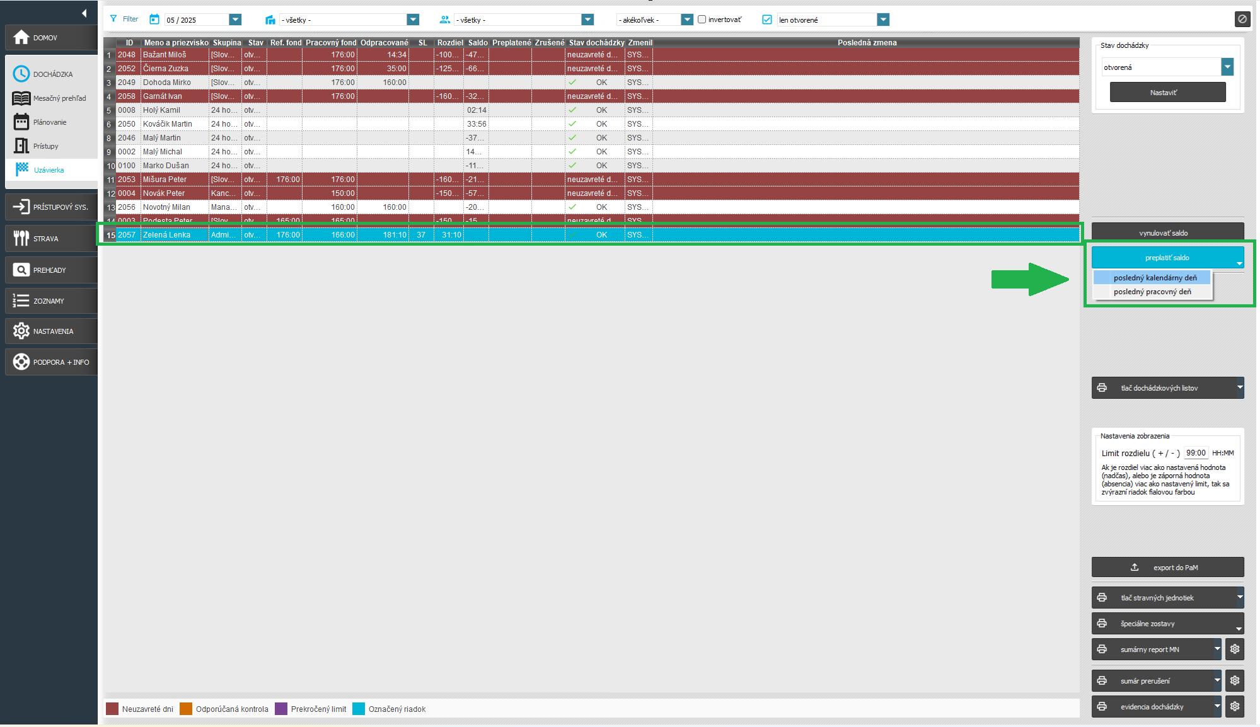Image resolution: width=1260 pixels, height=727 pixels.
Task: Select posledný pracovný deň menu option
Action: coord(1152,292)
